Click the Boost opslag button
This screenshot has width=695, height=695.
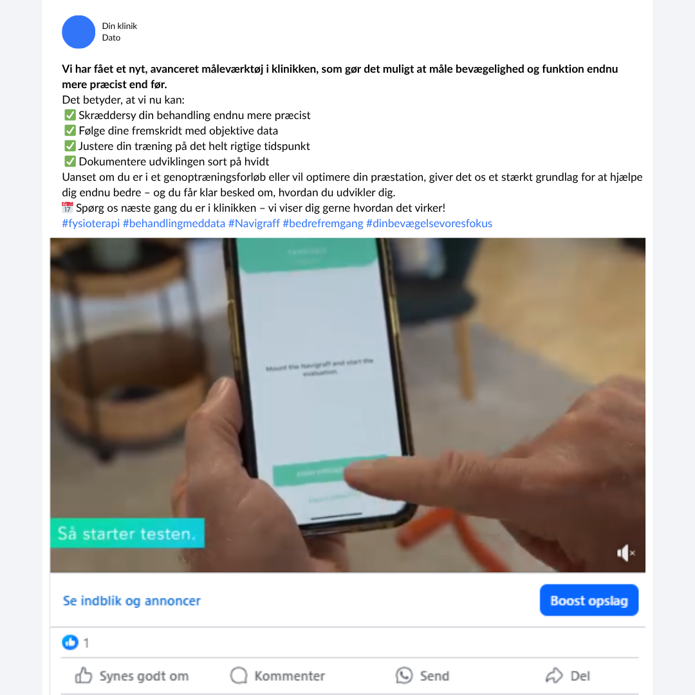click(x=589, y=600)
